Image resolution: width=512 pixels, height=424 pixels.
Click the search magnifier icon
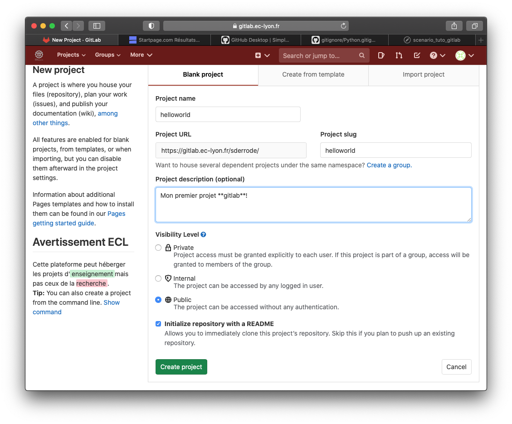point(362,55)
